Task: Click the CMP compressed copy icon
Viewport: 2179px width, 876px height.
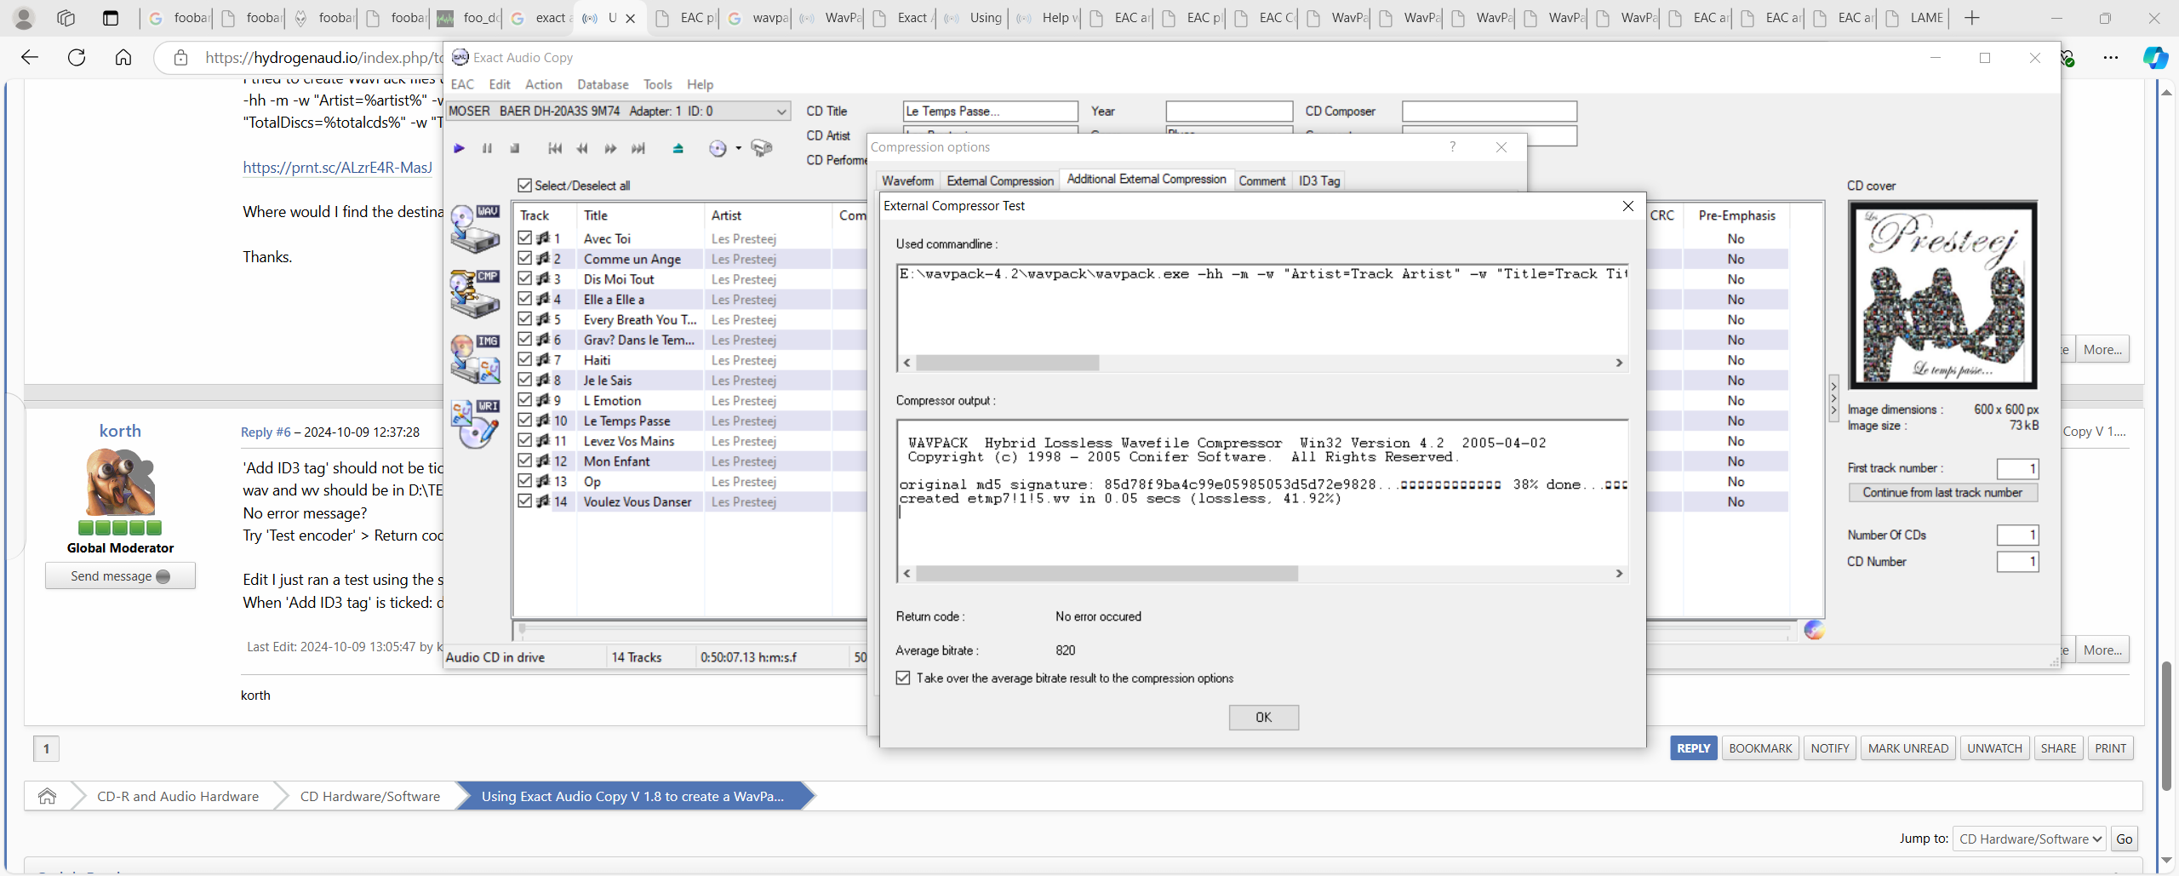Action: (475, 294)
